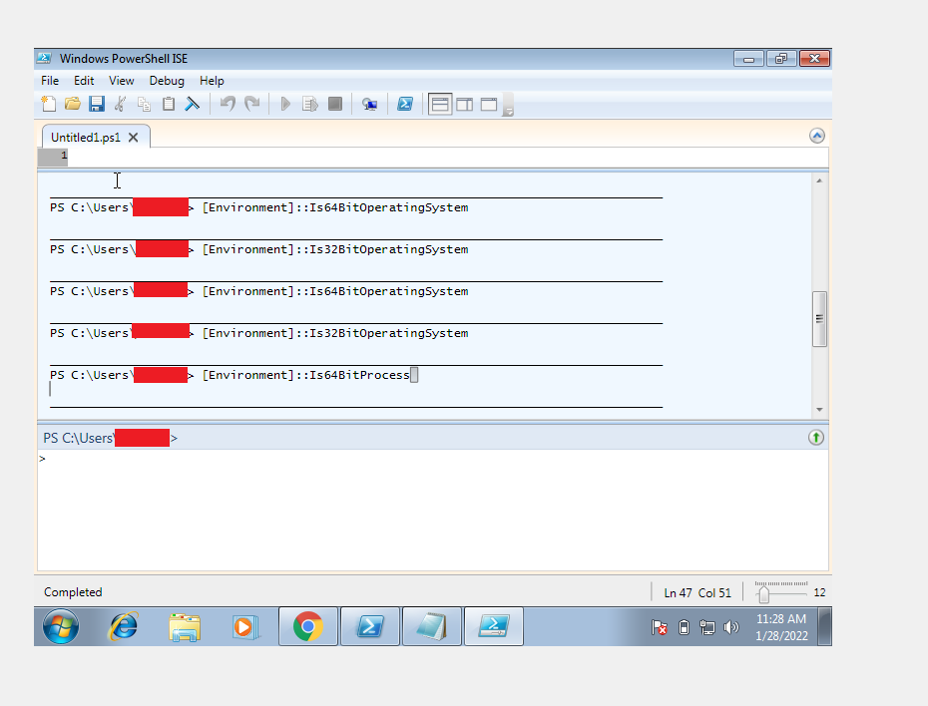Click the Cut scissors icon
Viewport: 928px width, 706px height.
[120, 104]
